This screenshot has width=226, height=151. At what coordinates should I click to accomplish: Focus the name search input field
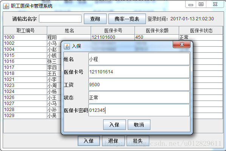(x=60, y=19)
